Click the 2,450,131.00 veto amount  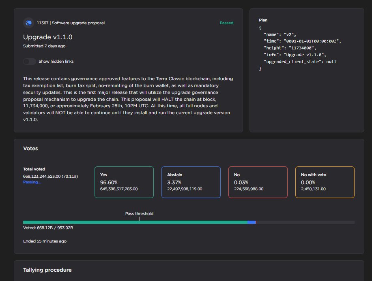click(313, 189)
